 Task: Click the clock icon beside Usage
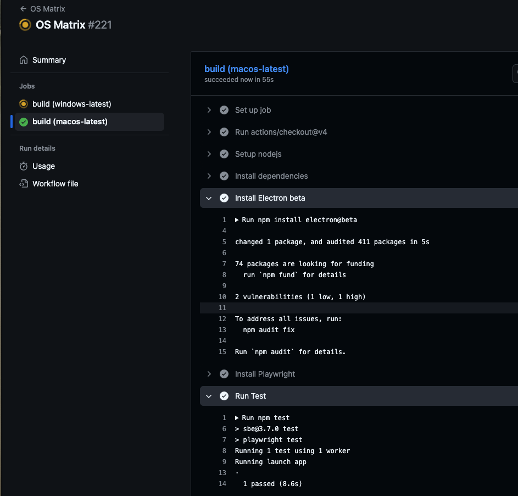[23, 166]
